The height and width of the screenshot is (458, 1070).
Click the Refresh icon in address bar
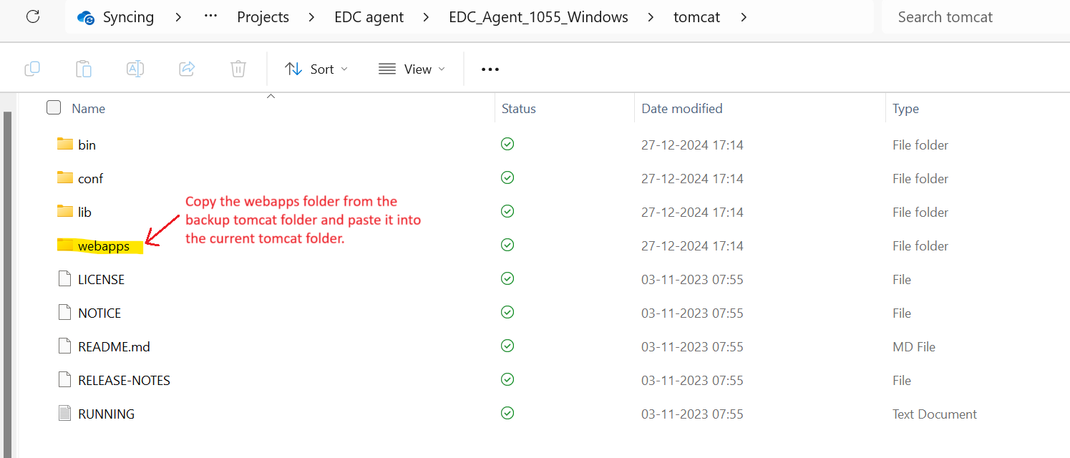pos(32,16)
